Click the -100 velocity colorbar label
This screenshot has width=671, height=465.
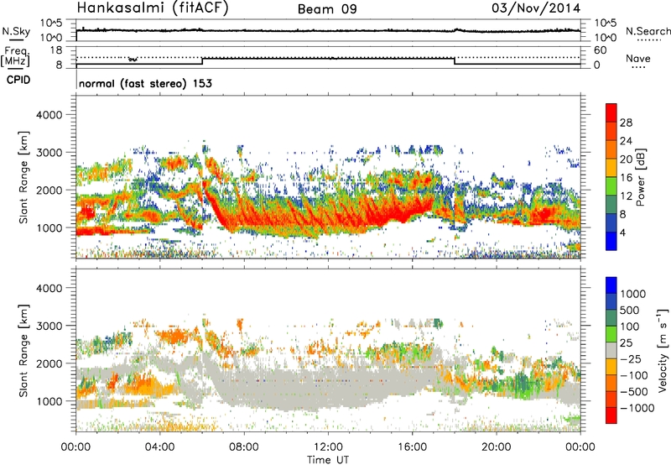point(634,375)
